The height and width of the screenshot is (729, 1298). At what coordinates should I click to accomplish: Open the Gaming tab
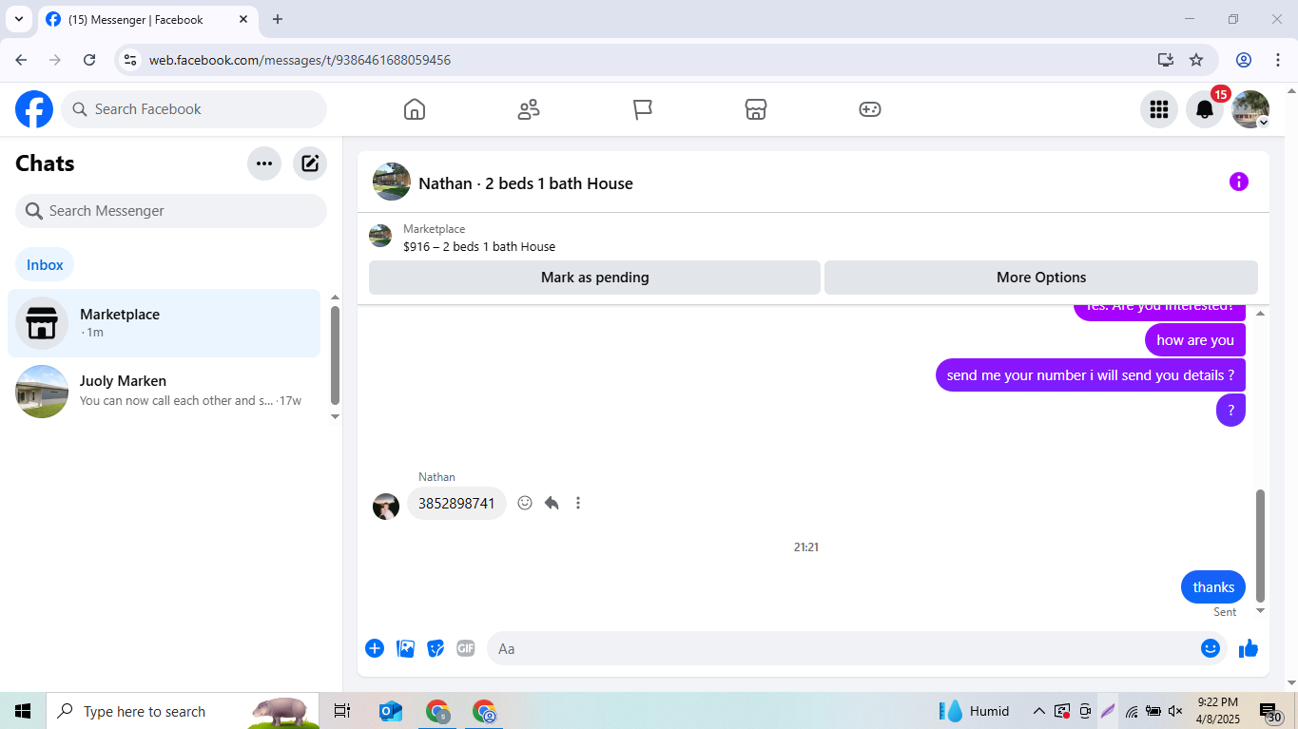[870, 109]
